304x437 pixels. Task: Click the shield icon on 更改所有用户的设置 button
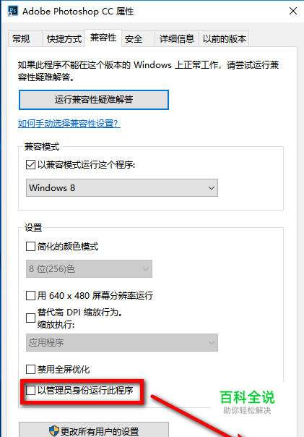54,431
